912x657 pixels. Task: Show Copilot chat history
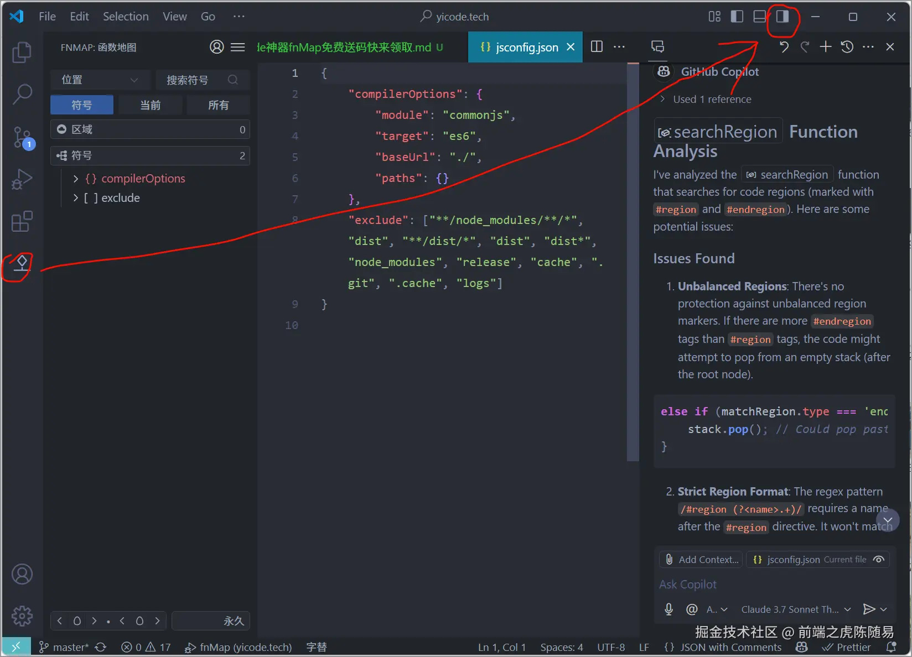point(847,47)
